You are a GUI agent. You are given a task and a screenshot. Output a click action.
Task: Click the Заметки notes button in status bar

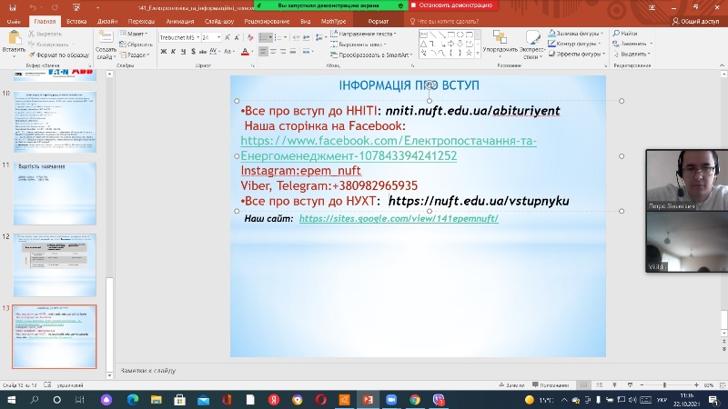pos(511,384)
